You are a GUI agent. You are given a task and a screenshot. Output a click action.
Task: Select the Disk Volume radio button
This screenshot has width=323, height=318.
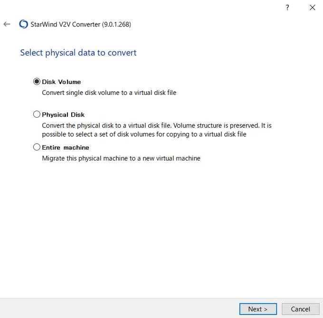(x=37, y=82)
